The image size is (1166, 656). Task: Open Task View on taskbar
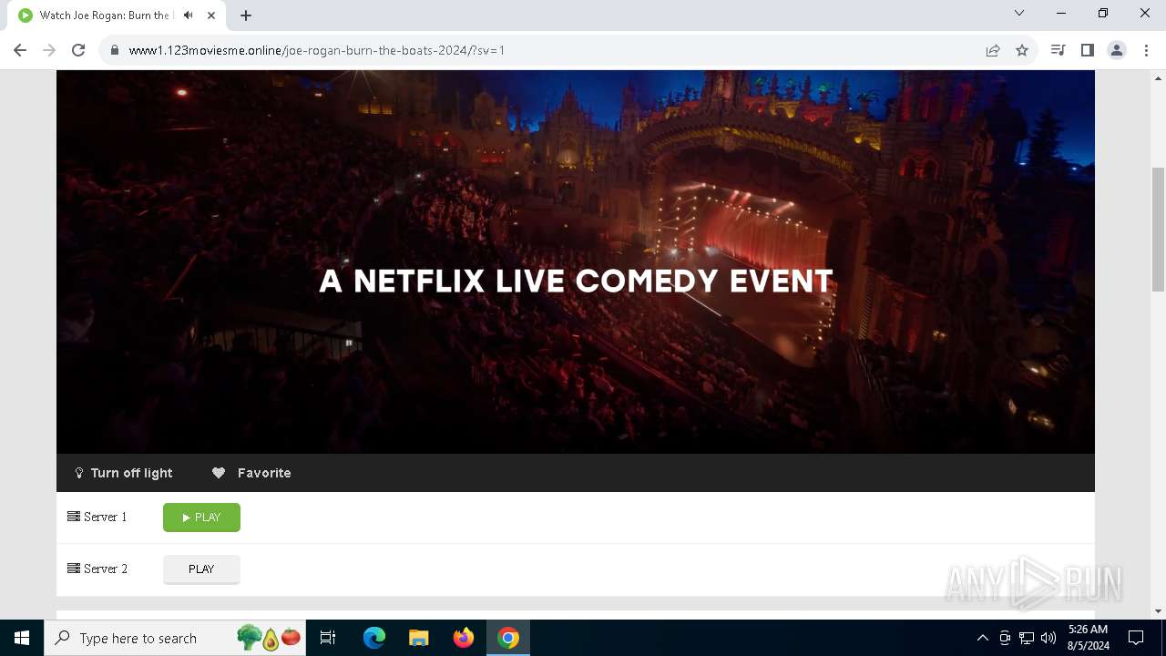[328, 638]
